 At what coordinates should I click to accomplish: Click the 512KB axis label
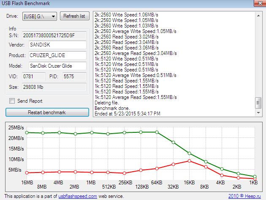coord(109,187)
